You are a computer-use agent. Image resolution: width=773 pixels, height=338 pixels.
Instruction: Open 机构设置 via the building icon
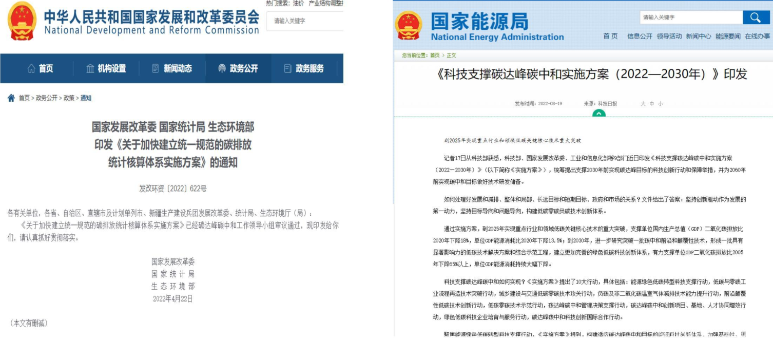click(x=91, y=69)
